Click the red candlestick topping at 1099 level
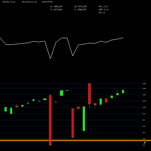 [89, 94]
